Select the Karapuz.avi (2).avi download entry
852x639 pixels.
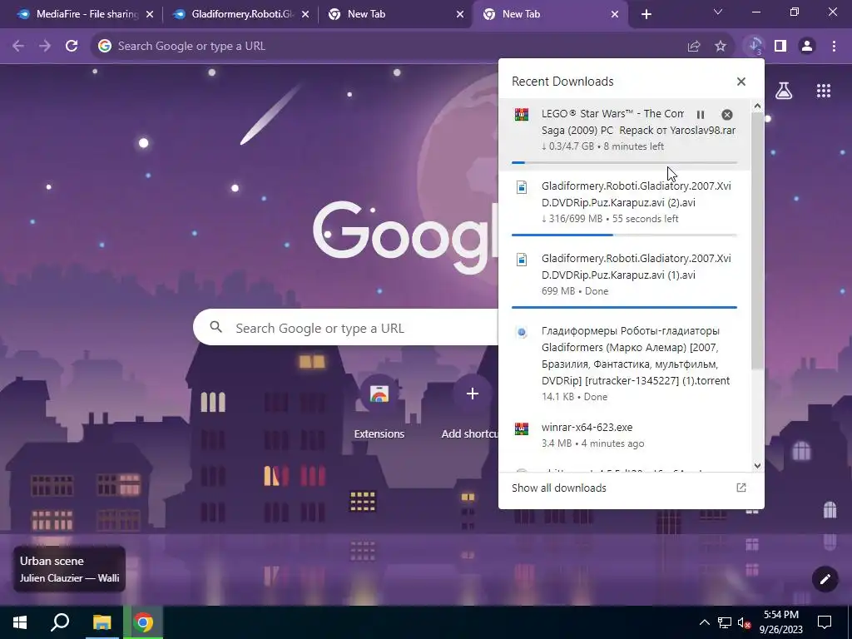point(624,206)
